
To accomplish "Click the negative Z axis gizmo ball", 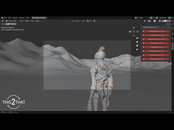I will [x=134, y=35].
